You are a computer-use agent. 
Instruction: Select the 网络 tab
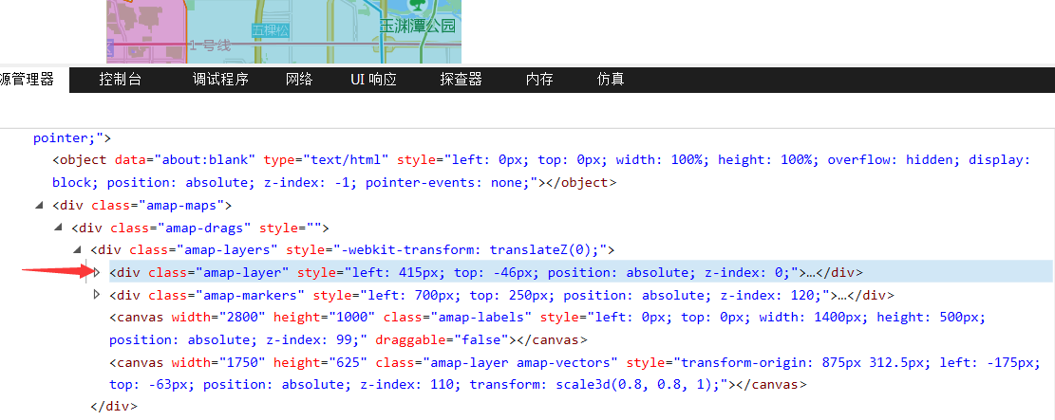[x=299, y=80]
